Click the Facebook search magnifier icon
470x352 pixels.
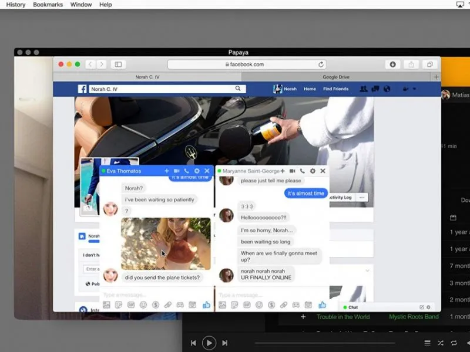[x=238, y=89]
